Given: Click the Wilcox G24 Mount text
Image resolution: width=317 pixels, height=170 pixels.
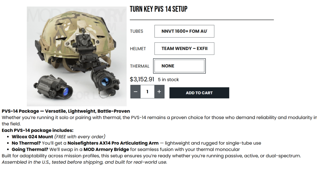Looking at the screenshot, I should [32, 137].
